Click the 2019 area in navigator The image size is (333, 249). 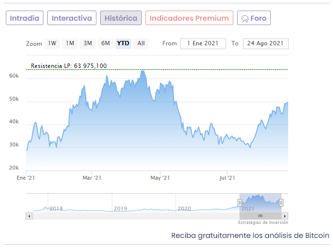(120, 208)
